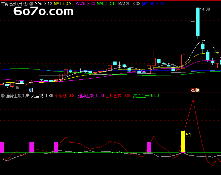Click the MA5: 3.12 label

(43, 4)
